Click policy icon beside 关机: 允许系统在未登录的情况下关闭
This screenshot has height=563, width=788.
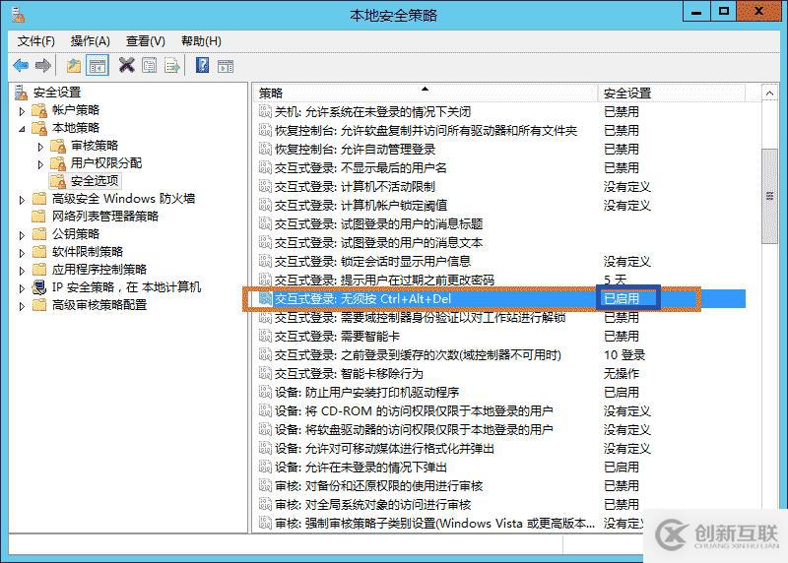coord(265,111)
